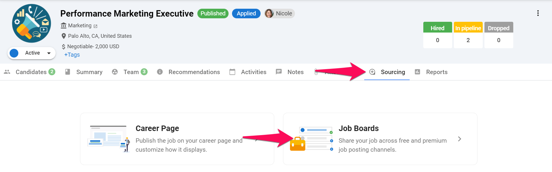Click the Marketing department name
Screen dimensions: 552x172
[80, 26]
